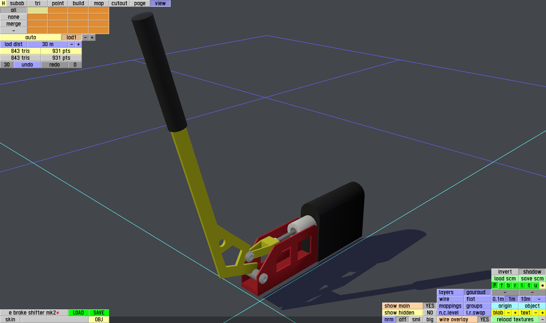Increase lod dist with plus stepper
Viewport: 546px width, 323px height.
point(78,44)
